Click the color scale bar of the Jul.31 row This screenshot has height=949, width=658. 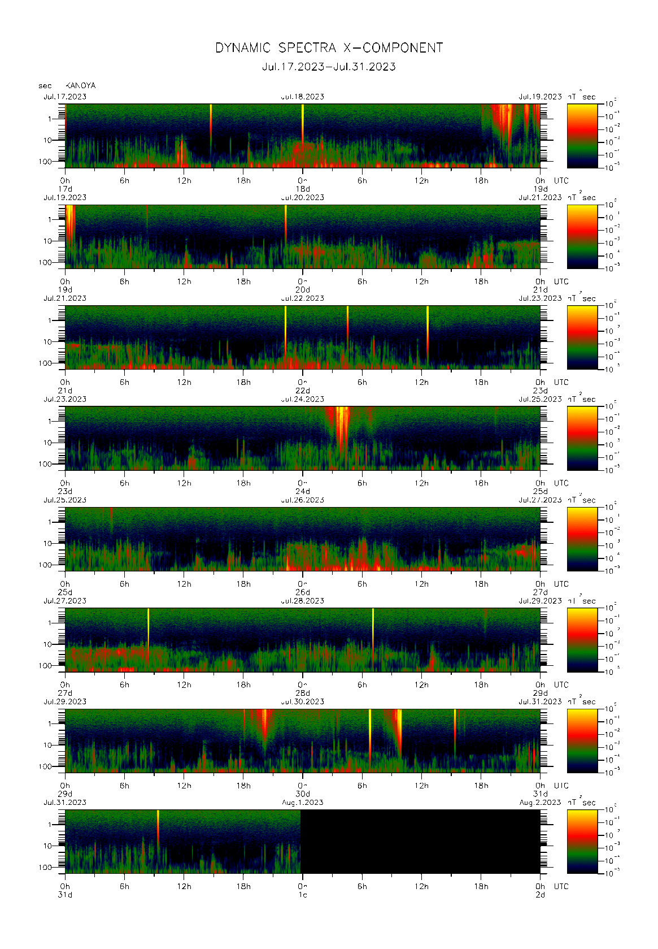pyautogui.click(x=582, y=842)
